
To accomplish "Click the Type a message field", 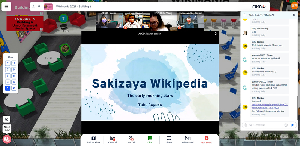I will (x=265, y=125).
